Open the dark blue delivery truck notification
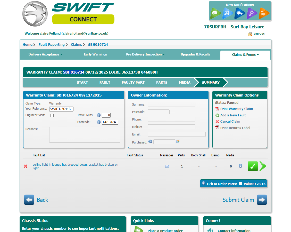This screenshot has width=291, height=232. (240, 13)
